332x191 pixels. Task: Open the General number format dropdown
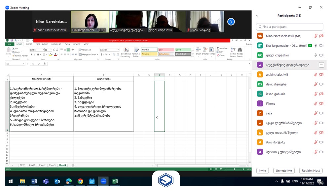(118, 50)
